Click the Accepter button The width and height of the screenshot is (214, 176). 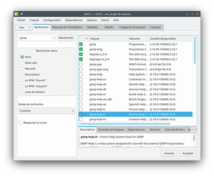[188, 153]
